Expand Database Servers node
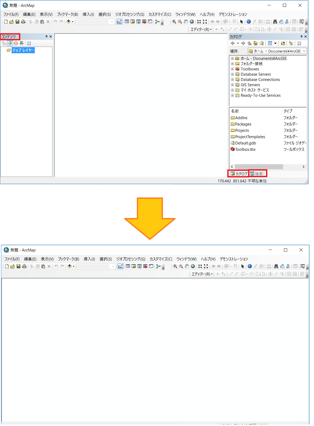 click(232, 74)
